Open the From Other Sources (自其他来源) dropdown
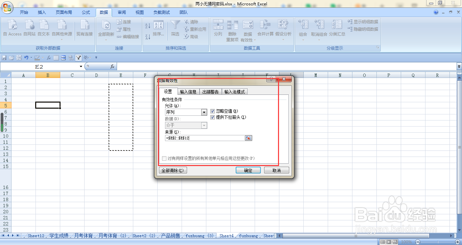This screenshot has height=245, width=462. pyautogui.click(x=62, y=39)
